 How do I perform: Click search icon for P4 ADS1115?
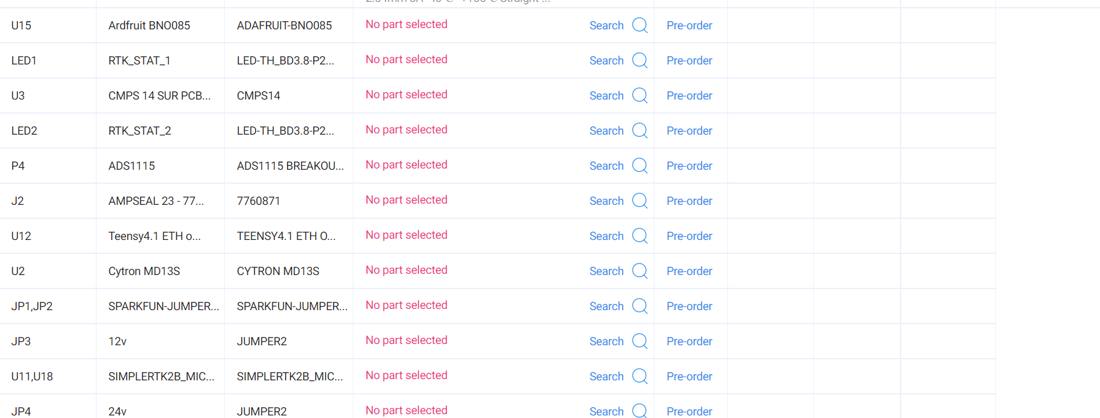639,166
